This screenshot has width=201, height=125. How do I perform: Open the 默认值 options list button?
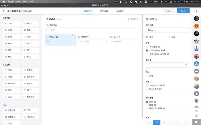coord(187,65)
